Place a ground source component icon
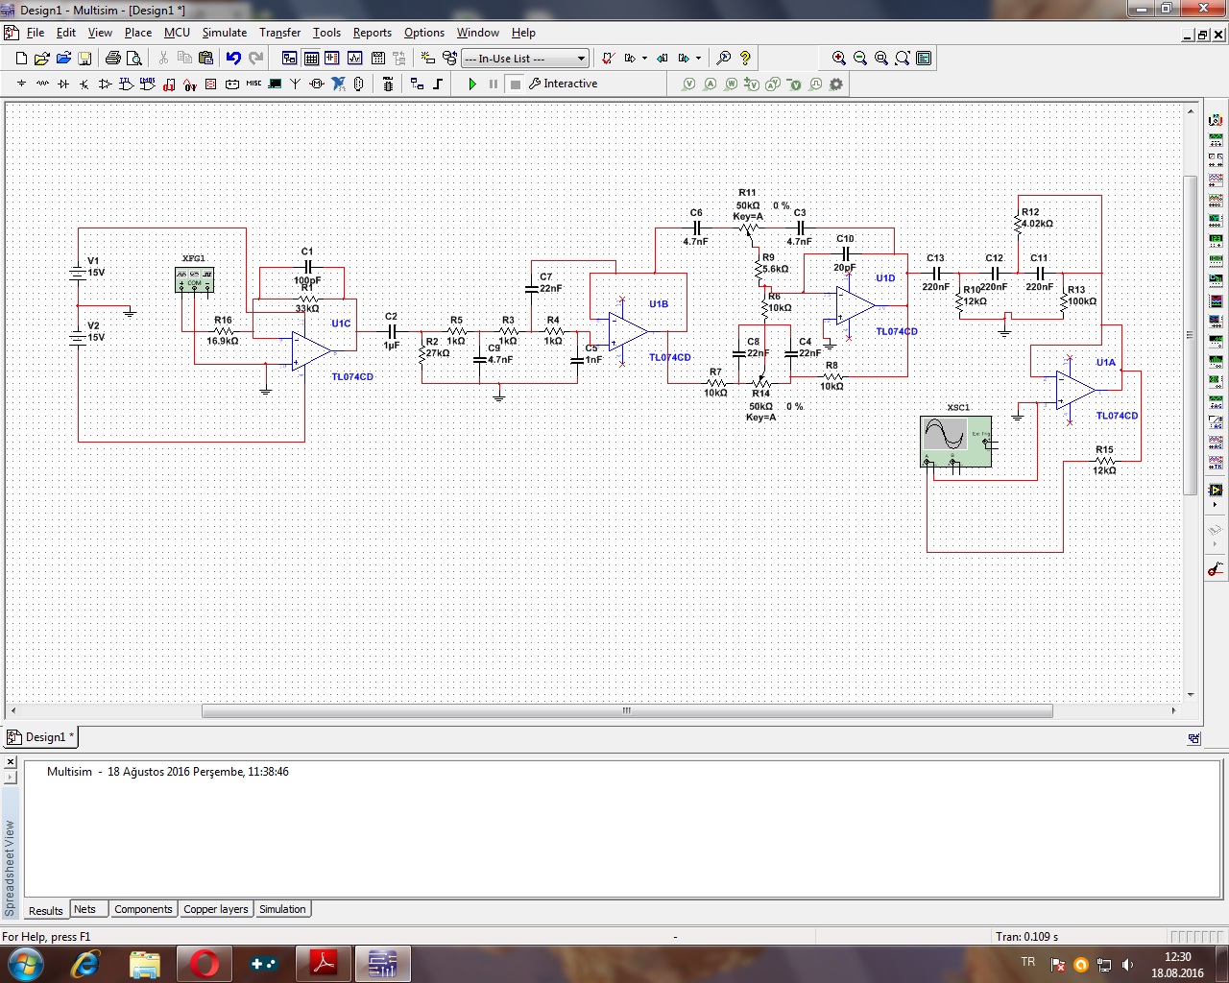The height and width of the screenshot is (983, 1229). [x=21, y=84]
